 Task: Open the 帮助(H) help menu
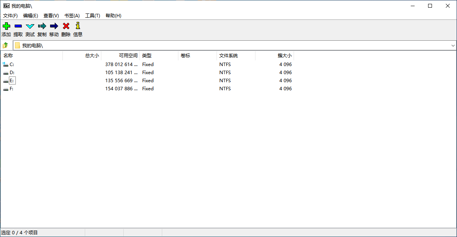click(113, 16)
